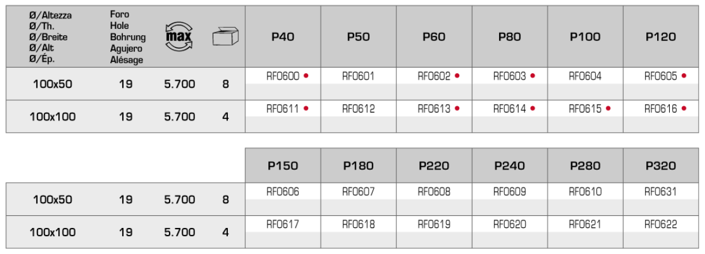Image resolution: width=705 pixels, height=254 pixels.
Task: Click the max rotation speed icon
Action: point(179,36)
